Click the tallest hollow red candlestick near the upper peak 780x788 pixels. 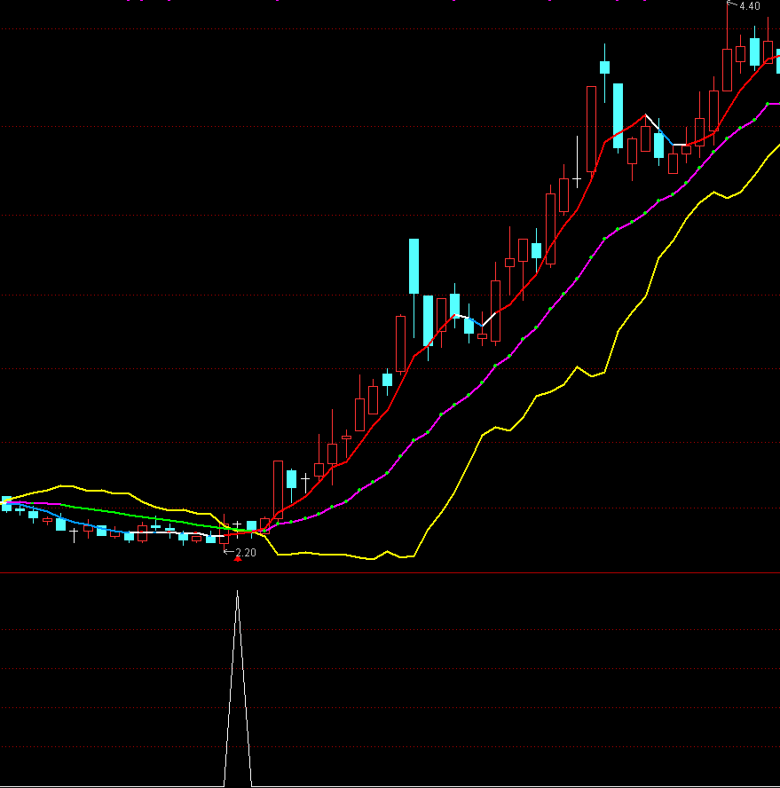[x=591, y=128]
